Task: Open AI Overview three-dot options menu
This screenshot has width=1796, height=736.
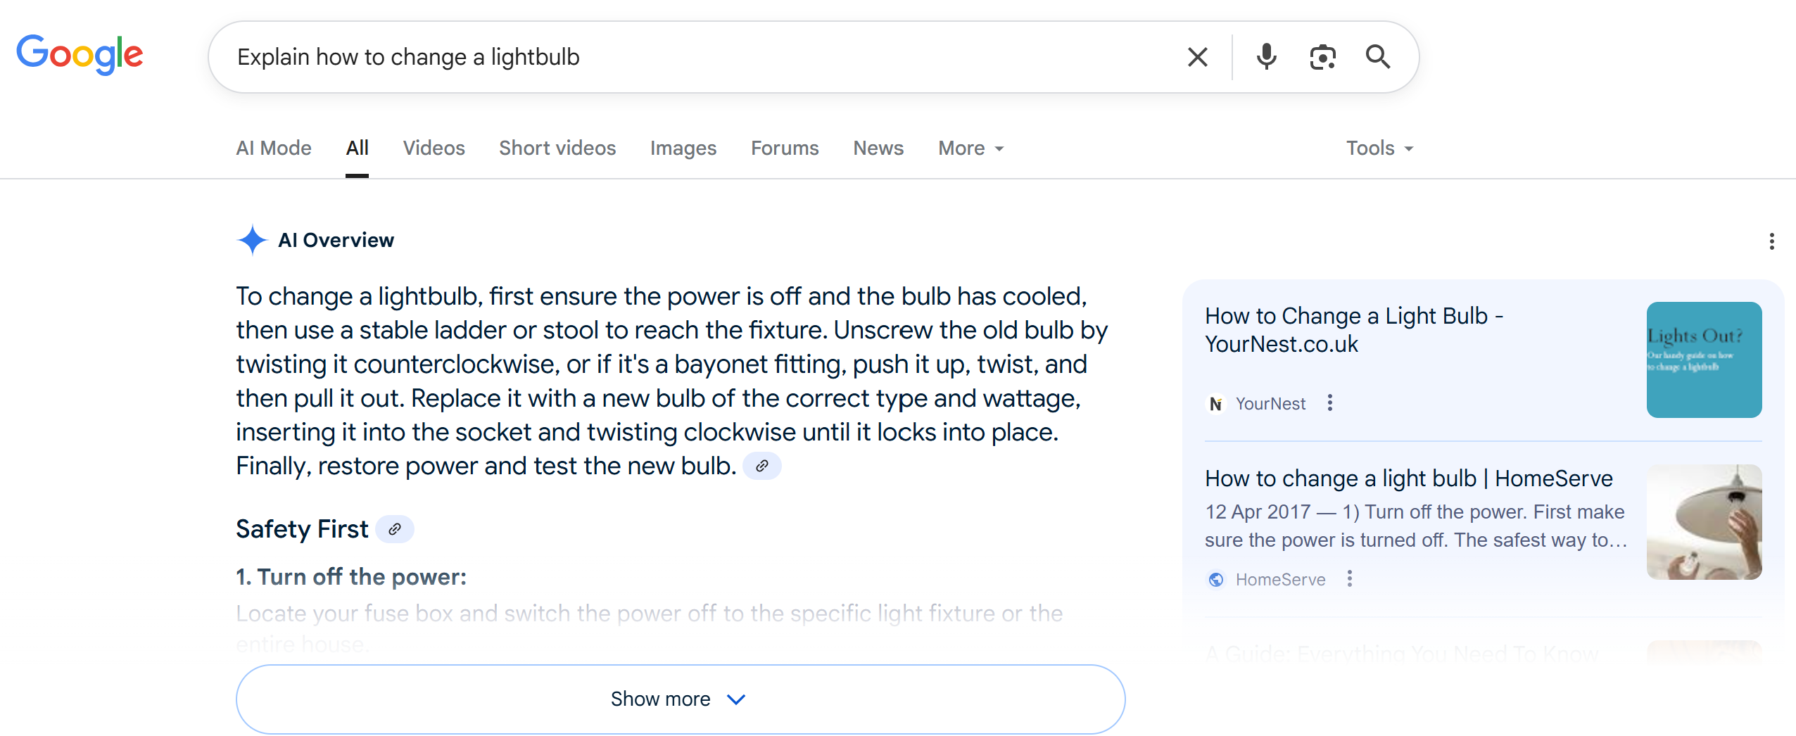Action: (x=1771, y=241)
